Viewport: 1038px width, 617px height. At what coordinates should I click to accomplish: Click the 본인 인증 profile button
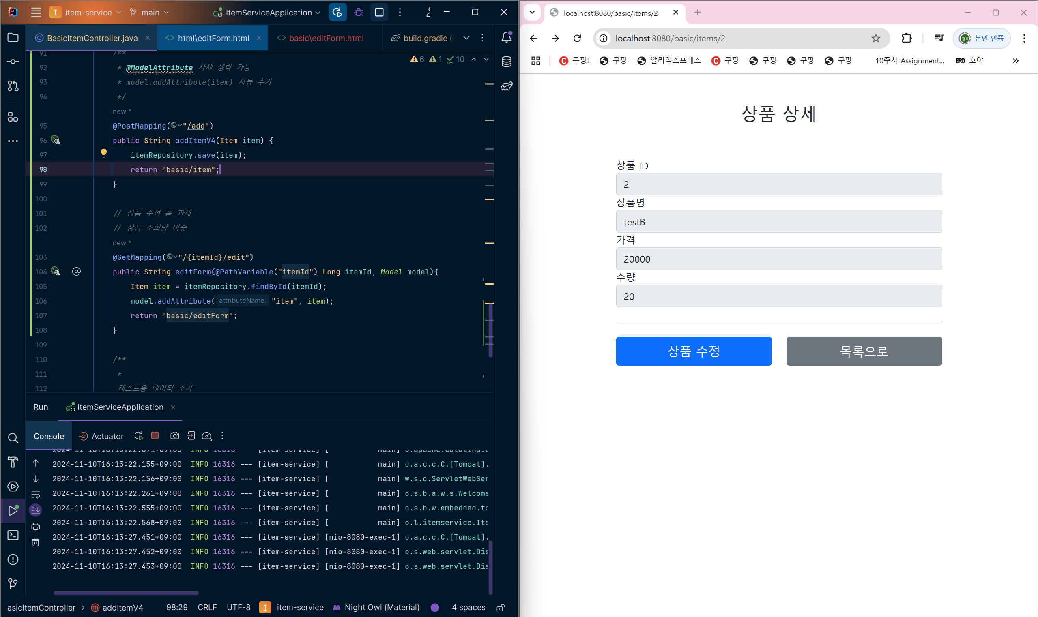pyautogui.click(x=982, y=38)
